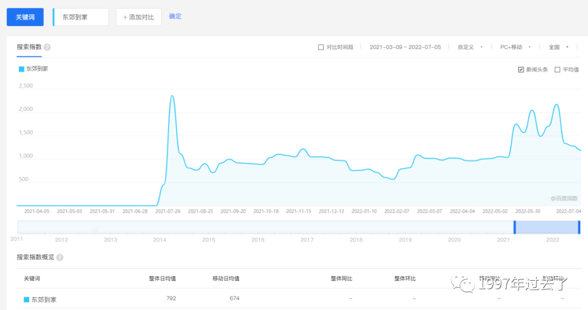Click the 2016 year mark on timeline
This screenshot has height=310, width=588.
(258, 240)
